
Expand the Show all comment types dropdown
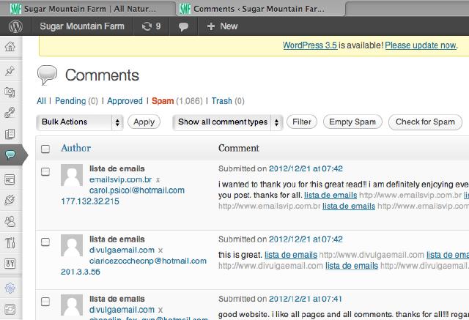[228, 122]
